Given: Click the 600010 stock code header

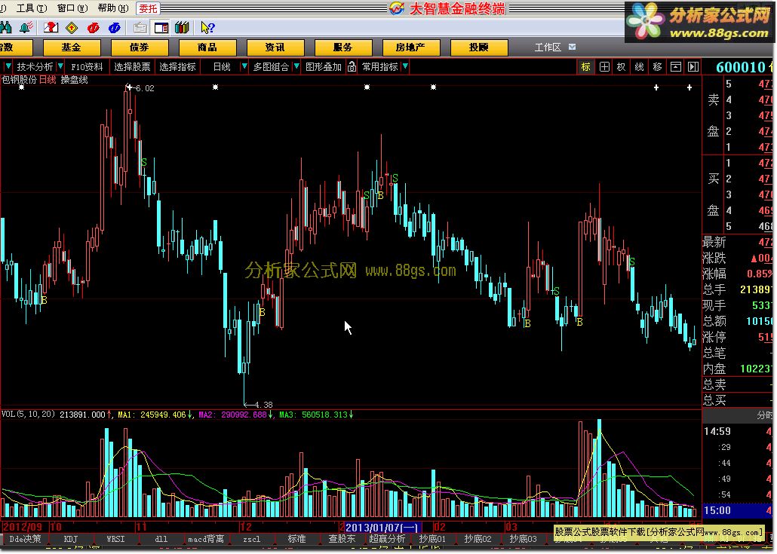Looking at the screenshot, I should click(740, 67).
